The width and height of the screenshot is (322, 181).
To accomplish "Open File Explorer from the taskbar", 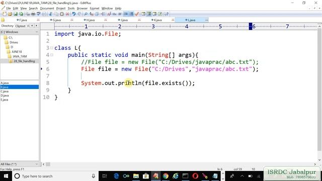I will (x=136, y=176).
